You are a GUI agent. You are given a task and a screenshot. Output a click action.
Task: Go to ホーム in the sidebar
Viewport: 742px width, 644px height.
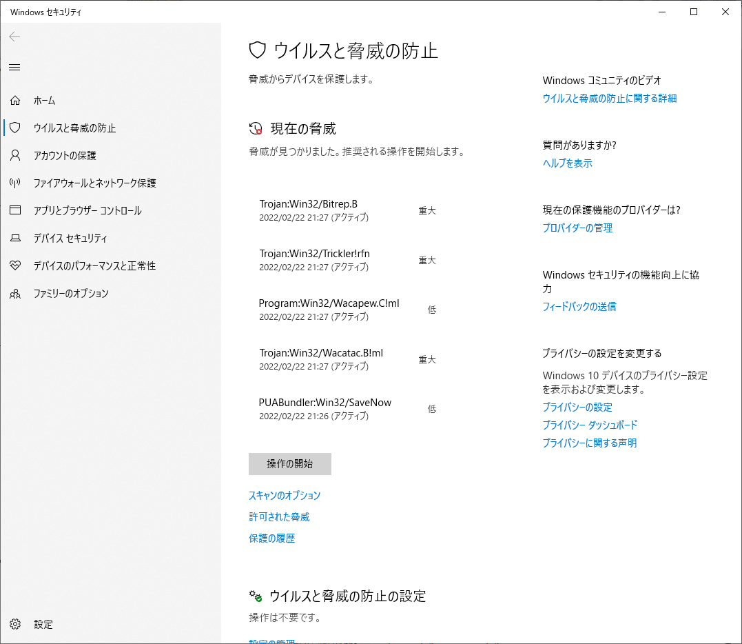click(x=44, y=101)
